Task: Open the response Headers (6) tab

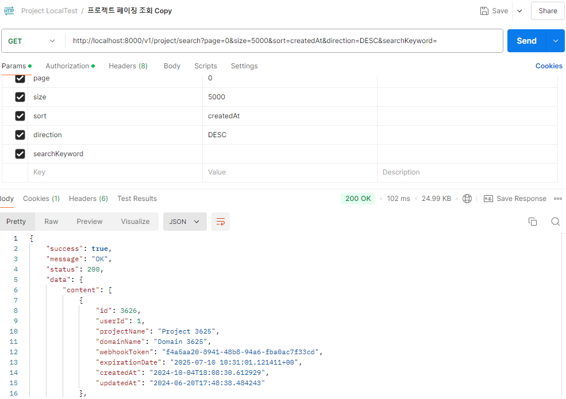Action: point(88,199)
